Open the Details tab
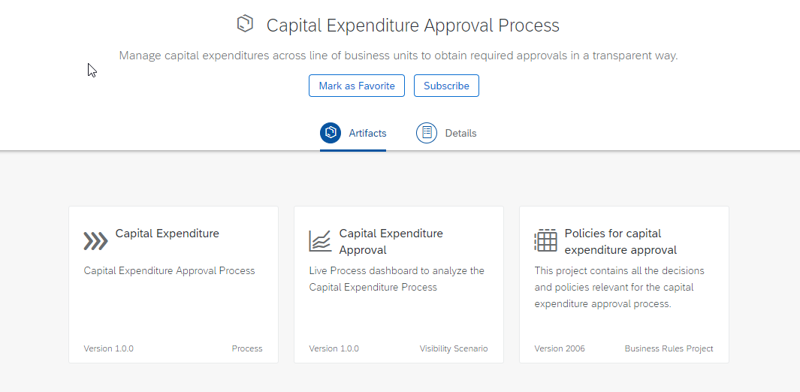The image size is (800, 392). point(460,133)
